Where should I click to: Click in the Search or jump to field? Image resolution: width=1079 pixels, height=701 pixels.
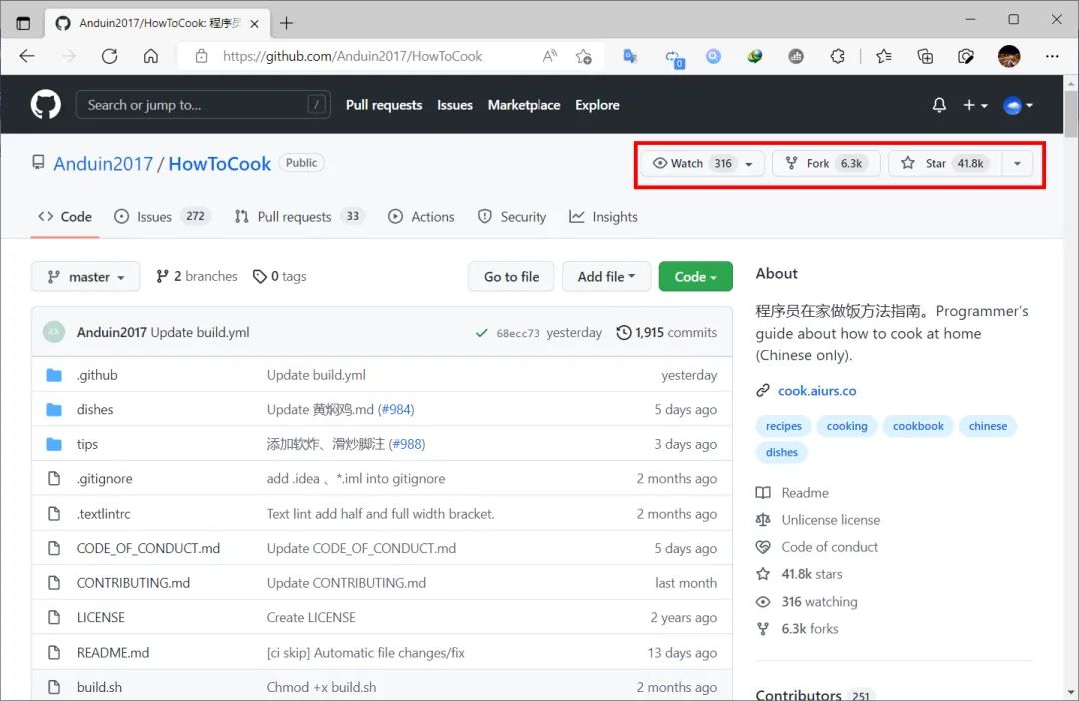pos(202,105)
